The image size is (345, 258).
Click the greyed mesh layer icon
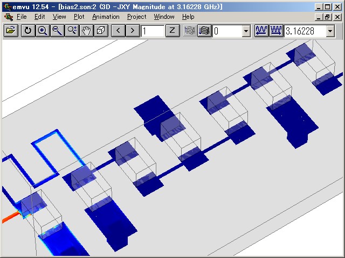[x=190, y=31]
